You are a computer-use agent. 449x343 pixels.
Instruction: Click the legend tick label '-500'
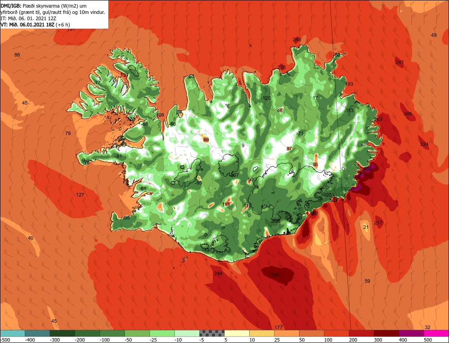[5, 340]
